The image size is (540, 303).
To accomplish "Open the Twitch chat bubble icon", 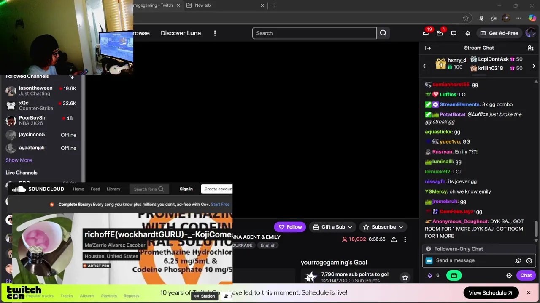I will tap(454, 33).
